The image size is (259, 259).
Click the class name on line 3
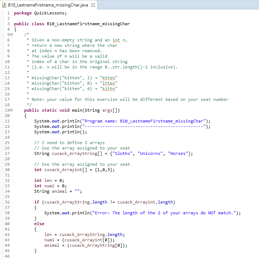pos(88,24)
